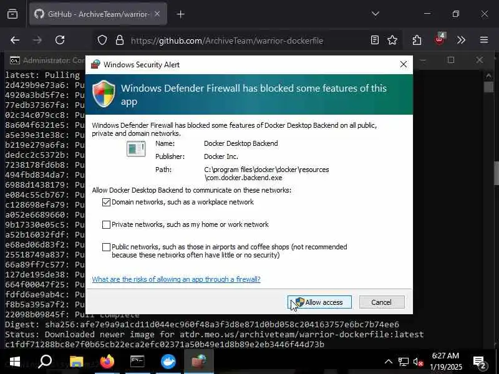Go forward in Firefox
This screenshot has width=499, height=374.
tap(37, 40)
